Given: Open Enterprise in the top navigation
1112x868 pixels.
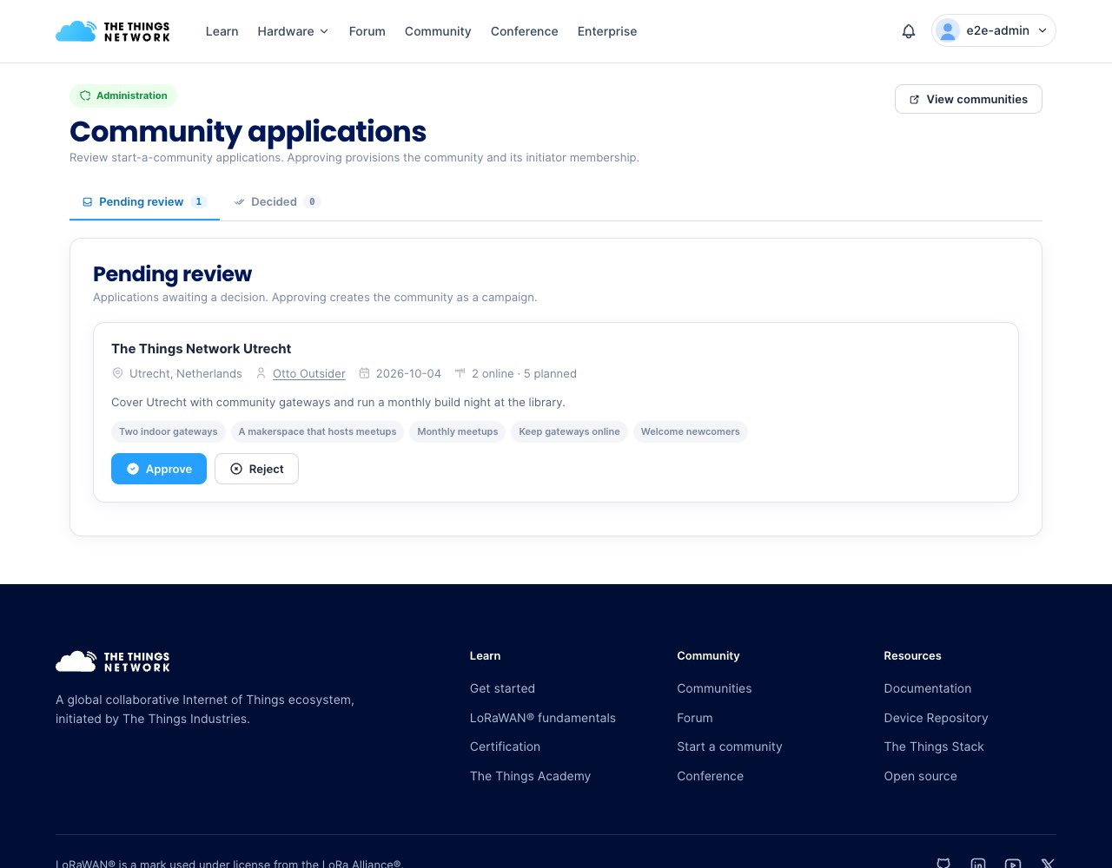Looking at the screenshot, I should (x=607, y=31).
